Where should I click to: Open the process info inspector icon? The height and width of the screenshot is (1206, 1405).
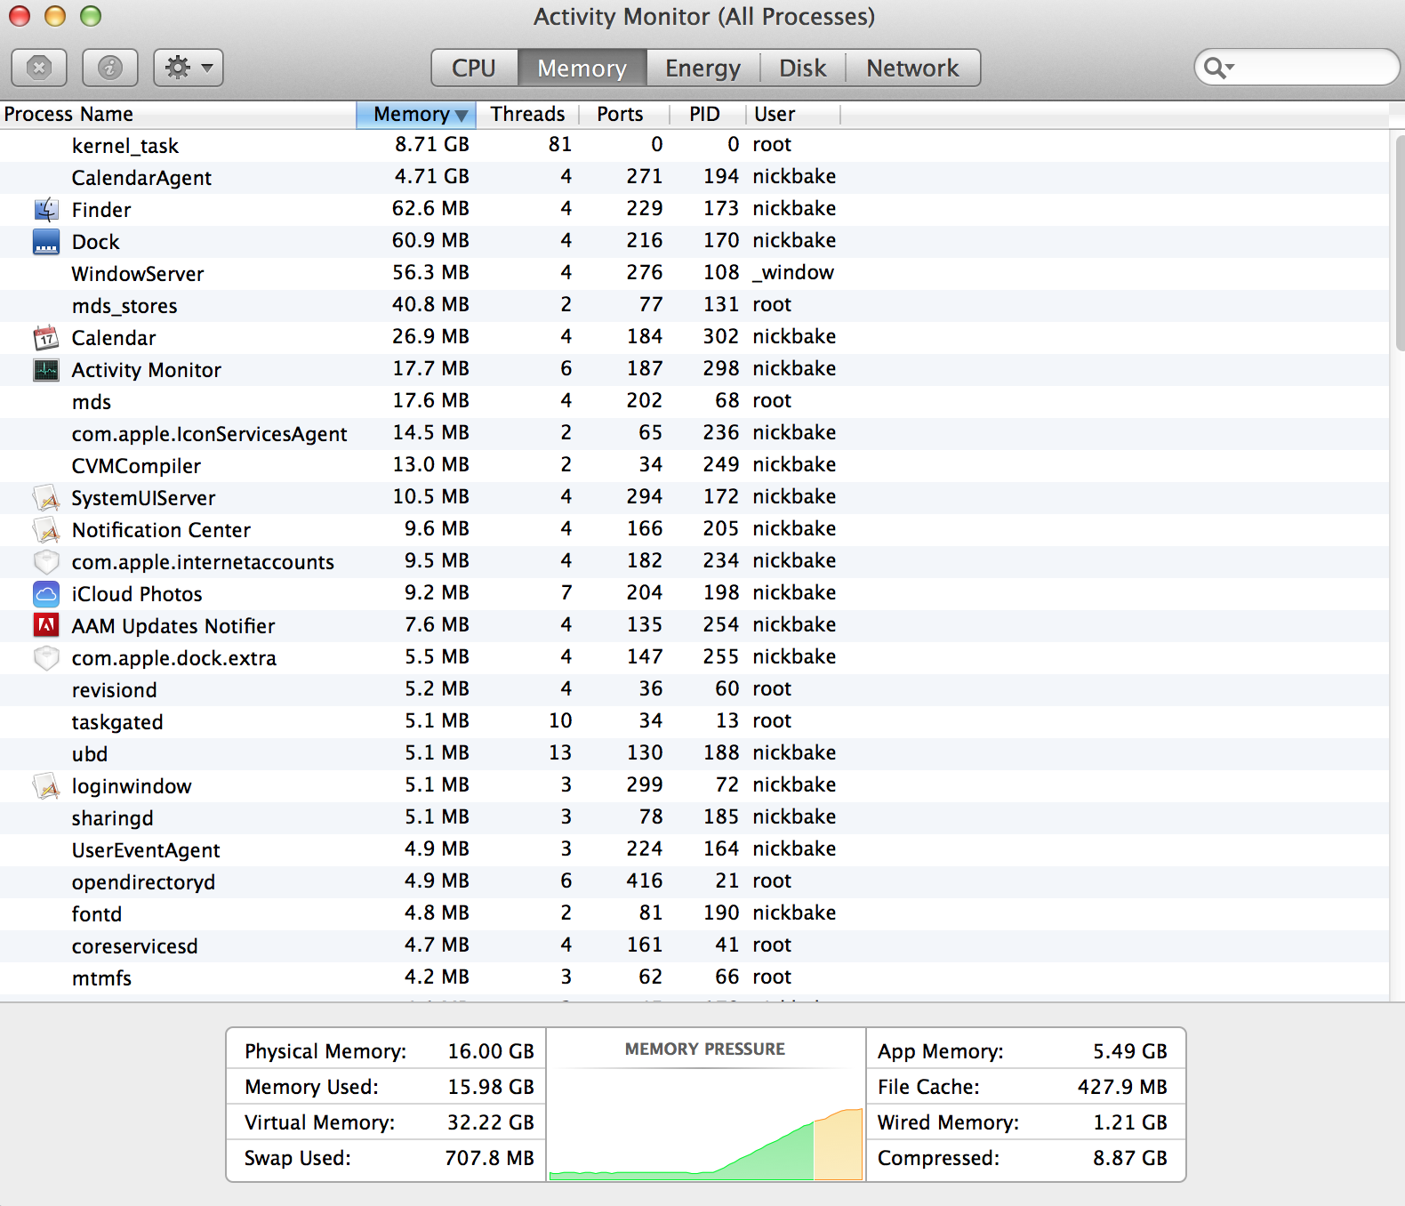point(110,68)
